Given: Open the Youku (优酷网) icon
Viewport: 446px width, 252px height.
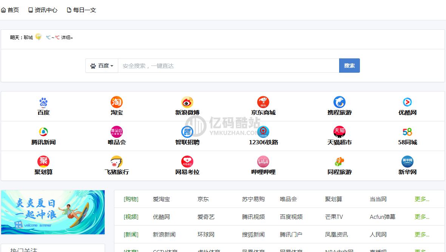Looking at the screenshot, I should click(x=407, y=102).
